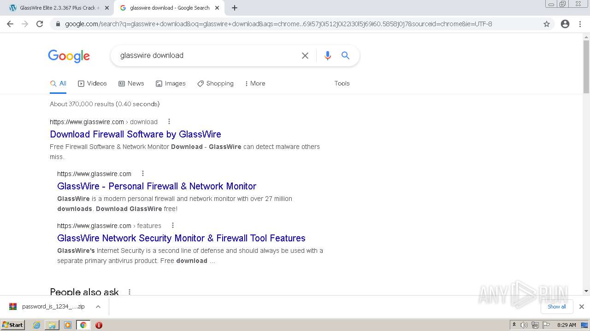
Task: Open the downloaded zip file icon
Action: coord(13,307)
